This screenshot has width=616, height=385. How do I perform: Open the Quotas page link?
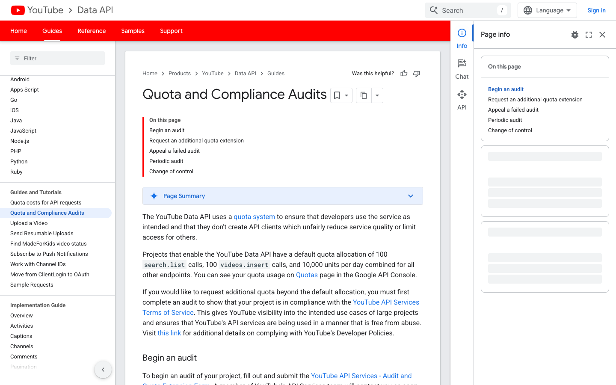(x=307, y=275)
